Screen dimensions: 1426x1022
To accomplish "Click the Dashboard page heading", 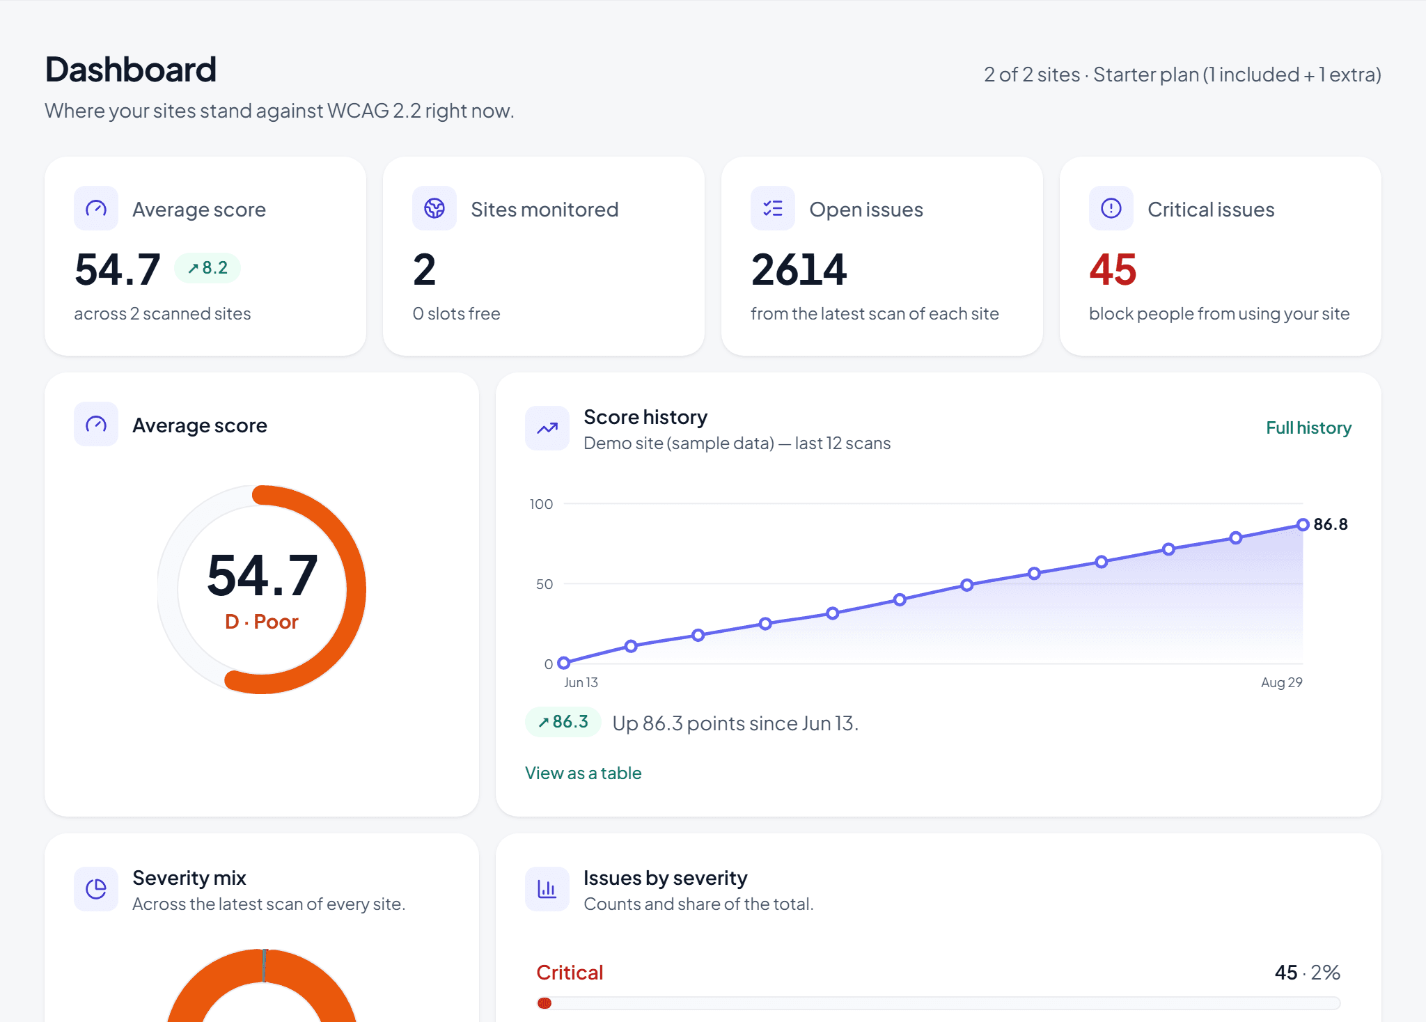I will pos(131,70).
